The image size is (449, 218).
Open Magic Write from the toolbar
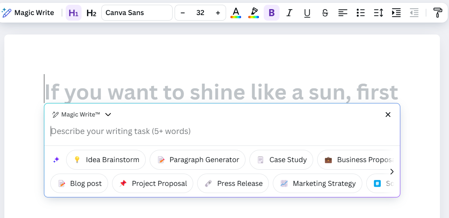(x=28, y=13)
